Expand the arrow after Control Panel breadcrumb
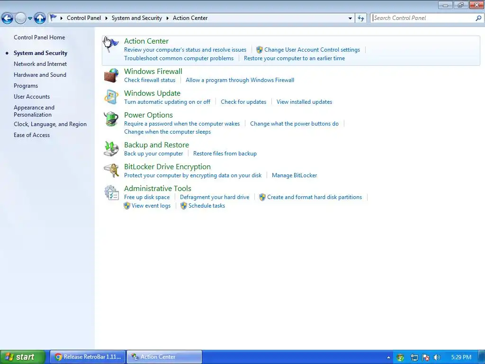 coord(106,18)
